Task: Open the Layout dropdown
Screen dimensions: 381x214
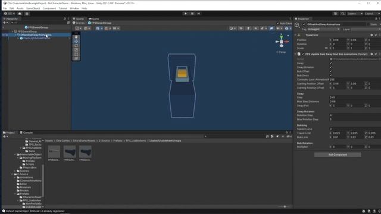Action: 372,14
